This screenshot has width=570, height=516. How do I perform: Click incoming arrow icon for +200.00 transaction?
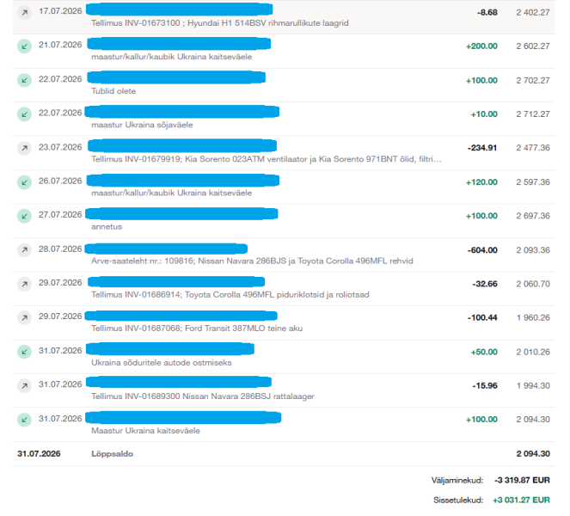[x=24, y=46]
